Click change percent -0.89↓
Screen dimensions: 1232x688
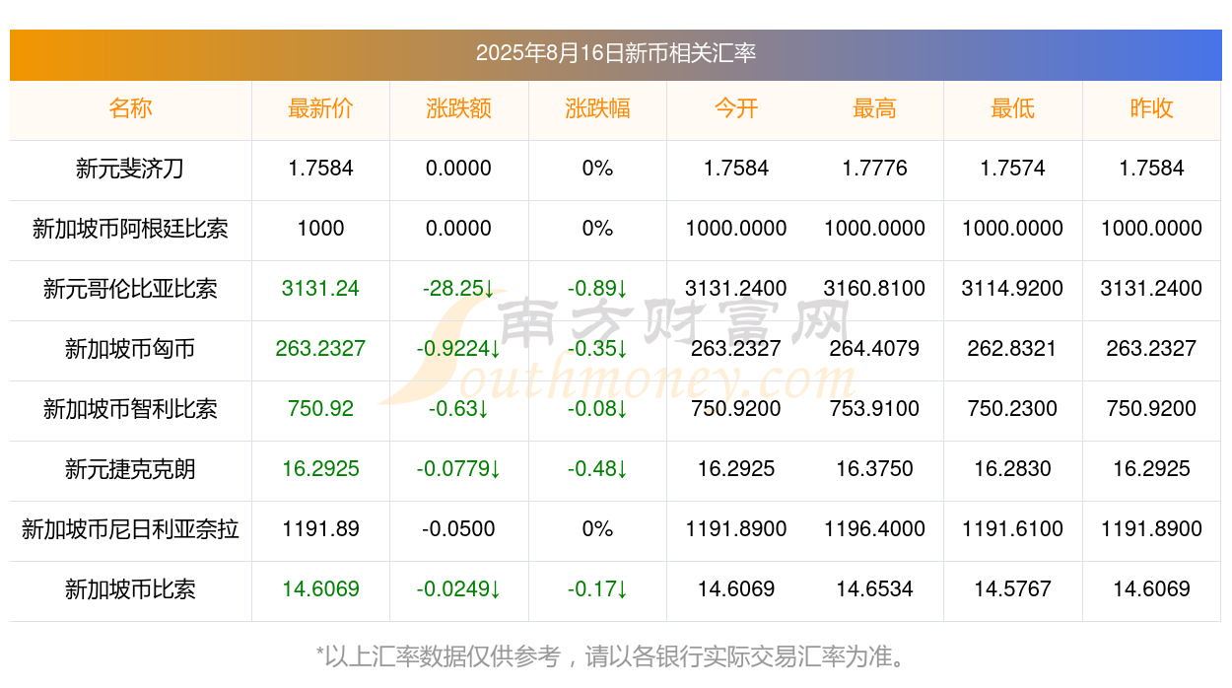(597, 289)
